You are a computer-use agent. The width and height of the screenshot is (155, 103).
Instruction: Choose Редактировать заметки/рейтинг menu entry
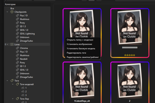coord(83,57)
